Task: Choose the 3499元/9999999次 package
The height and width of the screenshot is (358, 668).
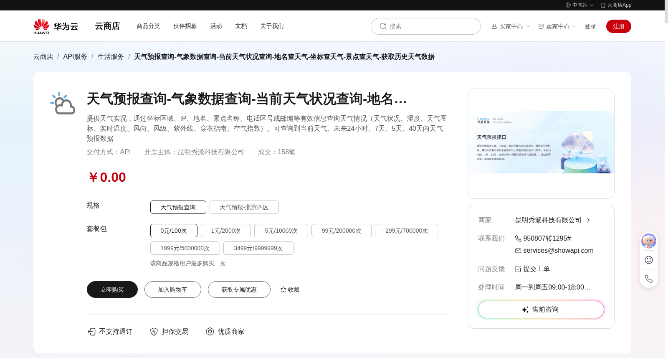Action: [258, 248]
